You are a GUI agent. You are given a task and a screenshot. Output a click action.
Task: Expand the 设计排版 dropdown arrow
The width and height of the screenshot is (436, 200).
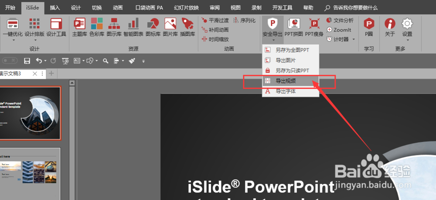[34, 40]
